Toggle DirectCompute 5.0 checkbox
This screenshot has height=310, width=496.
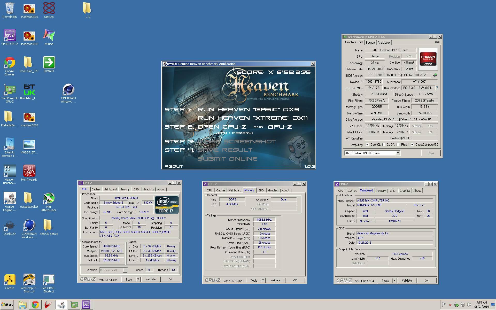412,145
